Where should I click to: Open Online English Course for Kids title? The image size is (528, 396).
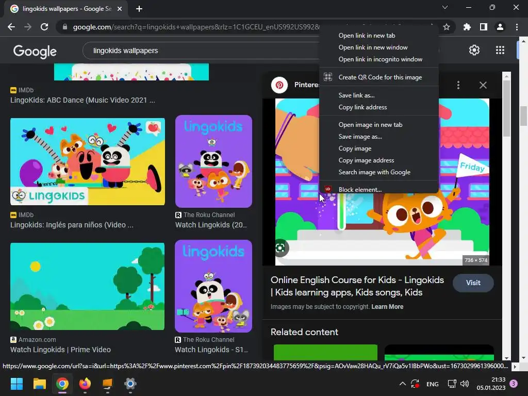(x=357, y=286)
